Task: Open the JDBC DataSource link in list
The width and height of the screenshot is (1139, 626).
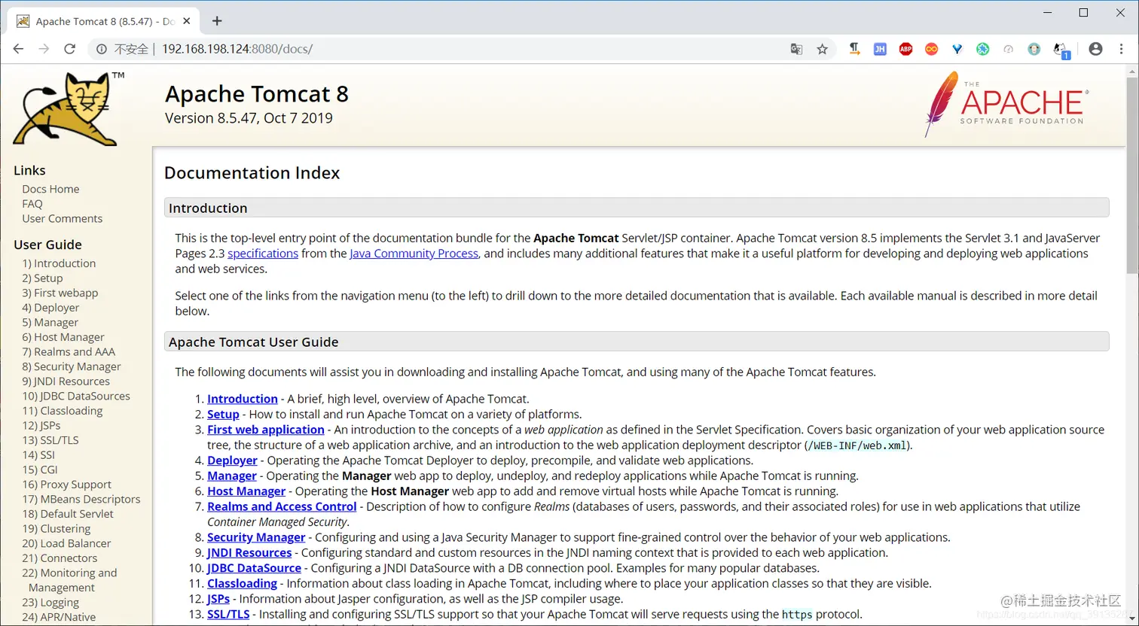Action: click(254, 568)
